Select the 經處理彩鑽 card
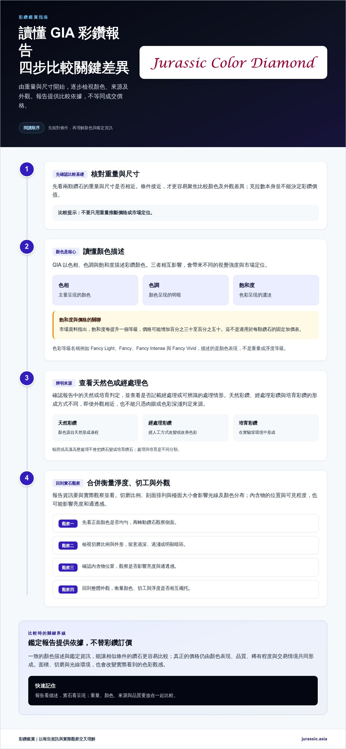 click(186, 428)
